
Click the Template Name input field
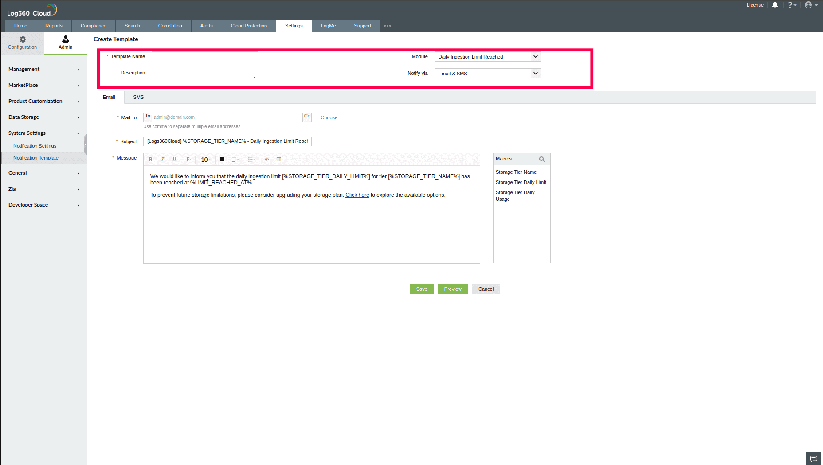tap(204, 56)
